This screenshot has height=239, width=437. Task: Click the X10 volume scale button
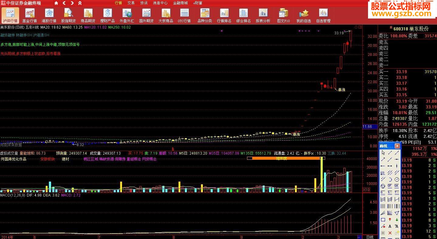tap(366, 189)
